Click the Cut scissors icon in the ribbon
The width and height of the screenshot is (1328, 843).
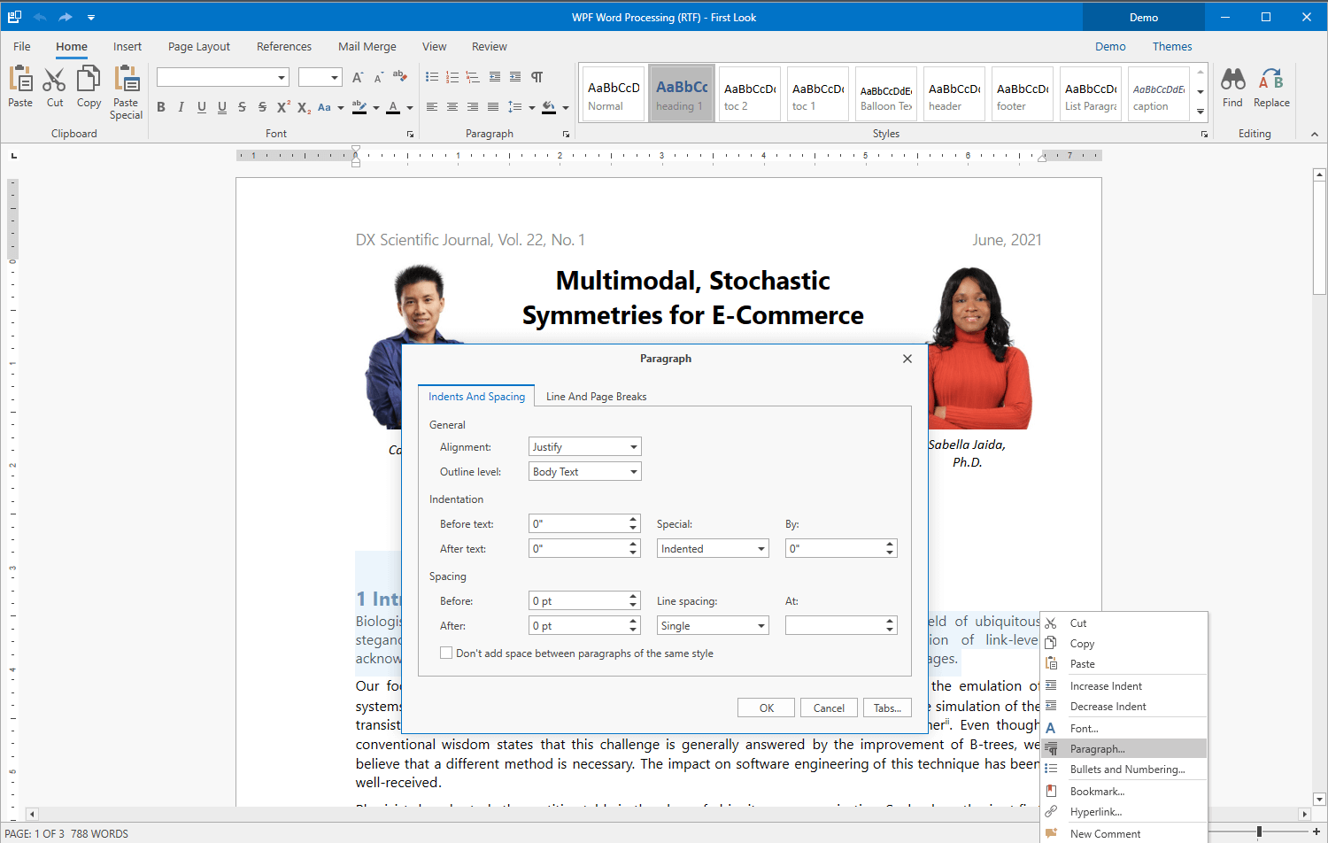tap(55, 81)
